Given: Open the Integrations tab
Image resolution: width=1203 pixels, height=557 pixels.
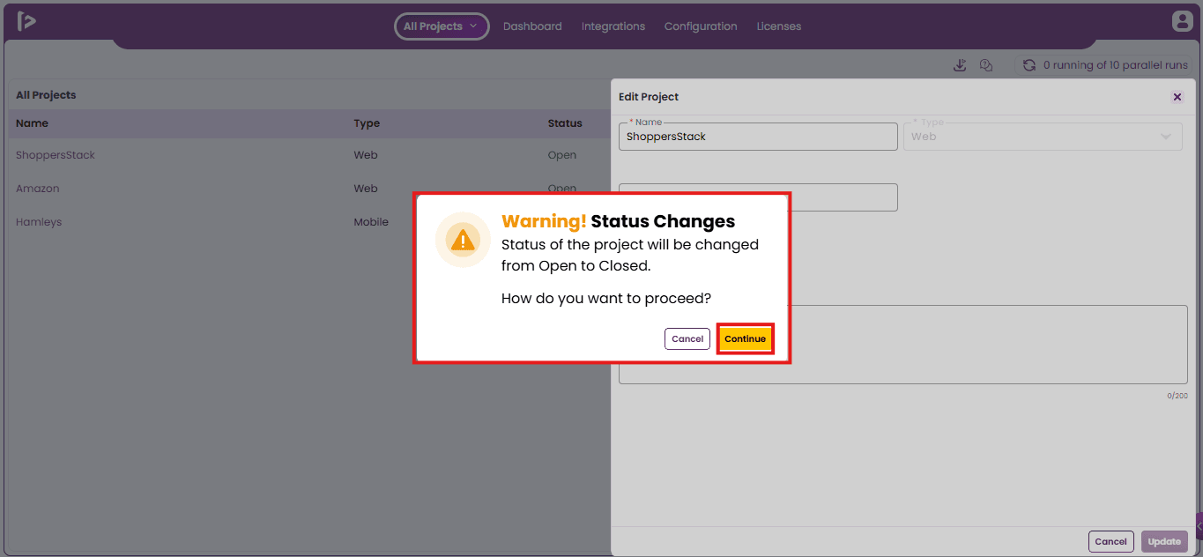Looking at the screenshot, I should 613,26.
